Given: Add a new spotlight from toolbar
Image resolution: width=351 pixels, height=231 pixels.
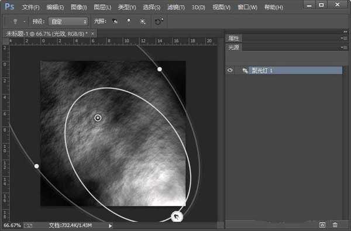Looking at the screenshot, I should coord(115,21).
